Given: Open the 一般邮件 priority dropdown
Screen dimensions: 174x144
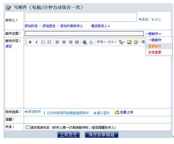Looking at the screenshot, I should click(153, 34).
